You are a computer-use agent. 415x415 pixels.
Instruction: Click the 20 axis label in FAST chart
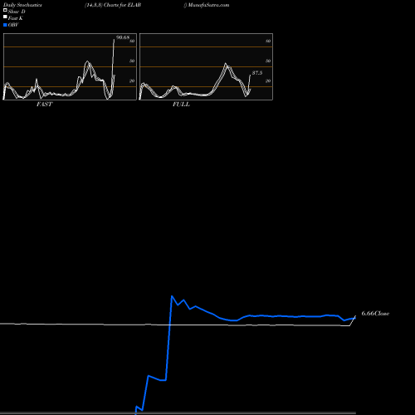[x=132, y=81]
